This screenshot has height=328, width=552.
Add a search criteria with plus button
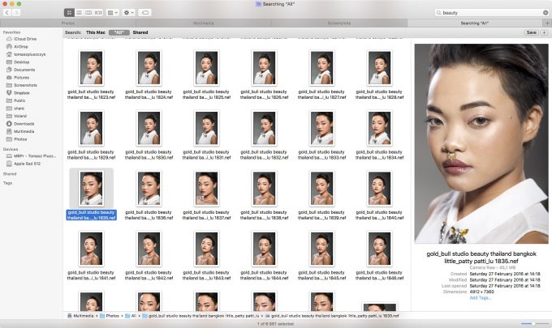pyautogui.click(x=544, y=32)
